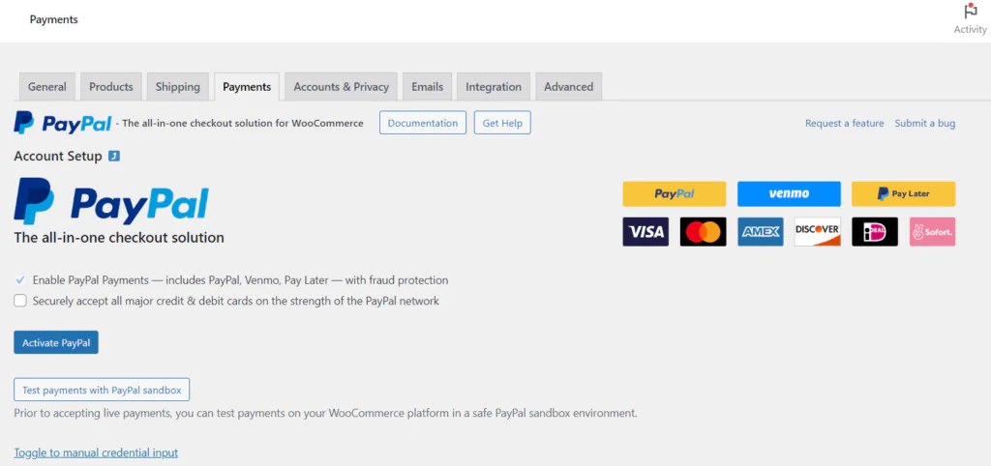Image resolution: width=991 pixels, height=466 pixels.
Task: Click the pink Sofort logo
Action: (x=932, y=232)
